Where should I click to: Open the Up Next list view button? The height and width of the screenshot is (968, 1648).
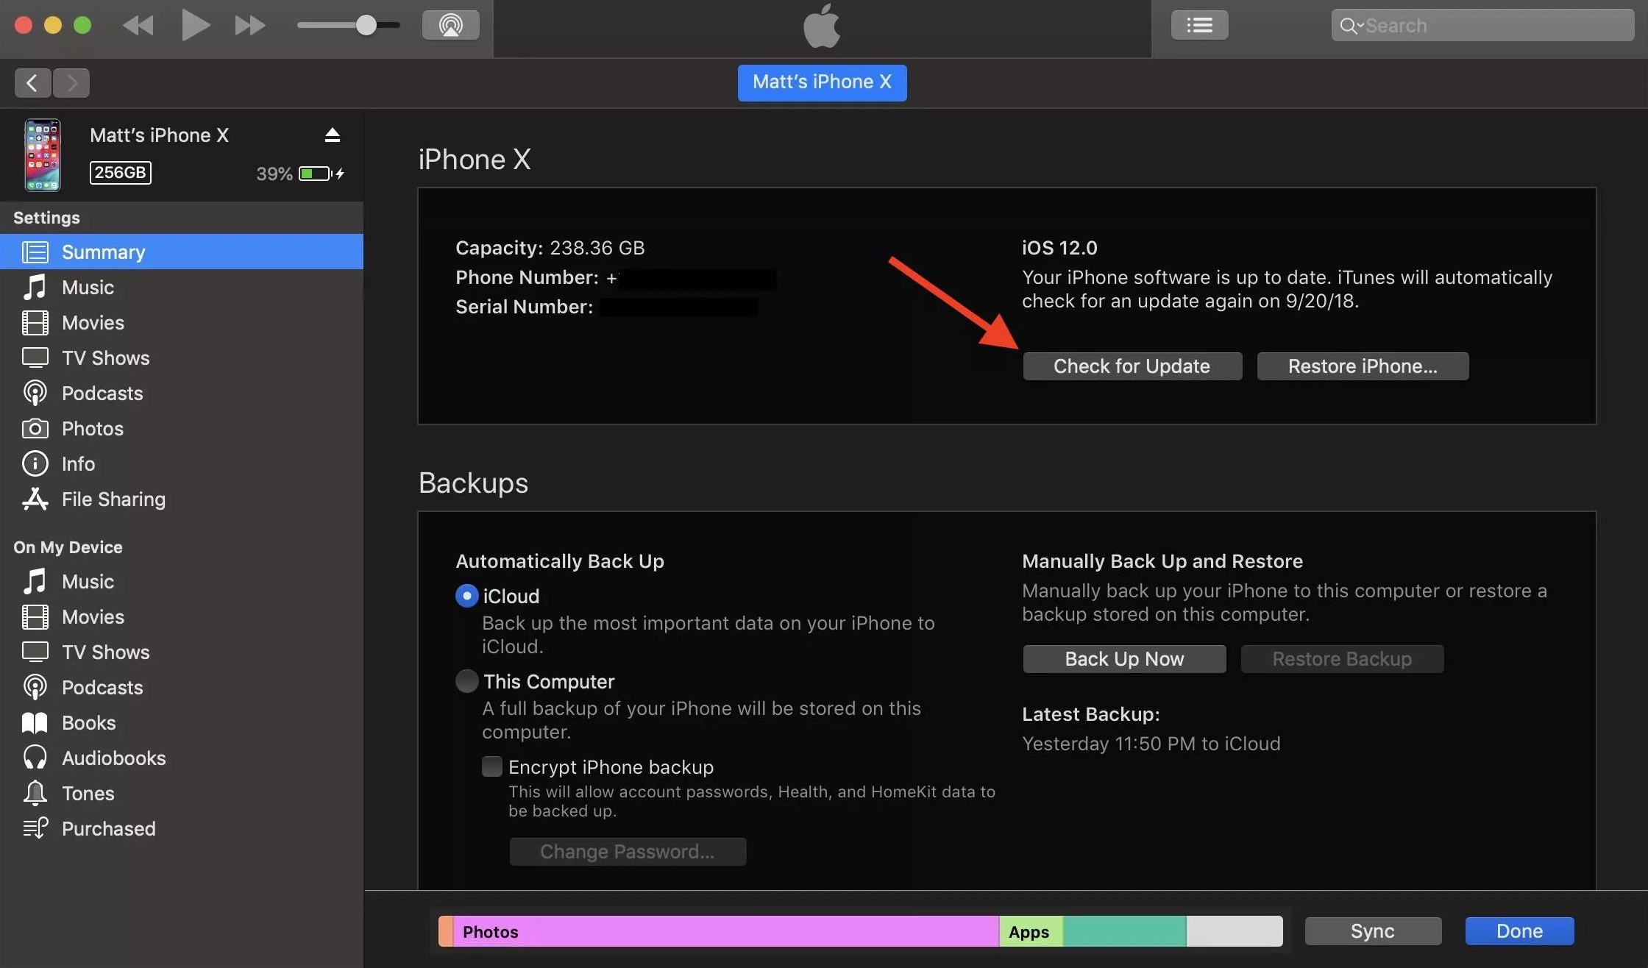click(1199, 26)
